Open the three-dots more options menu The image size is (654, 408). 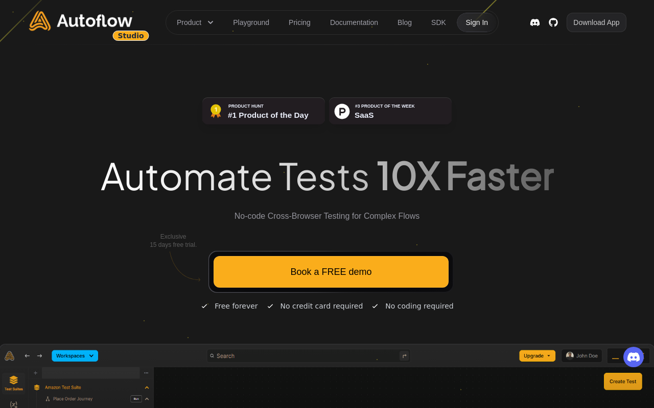tap(146, 373)
